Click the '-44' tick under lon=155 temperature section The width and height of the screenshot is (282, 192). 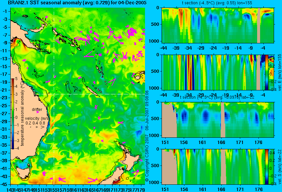click(x=164, y=48)
